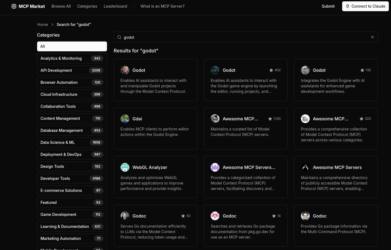Click dark avatar of Awesome MCP Servers directory card
This screenshot has height=250, width=391.
pos(305,167)
